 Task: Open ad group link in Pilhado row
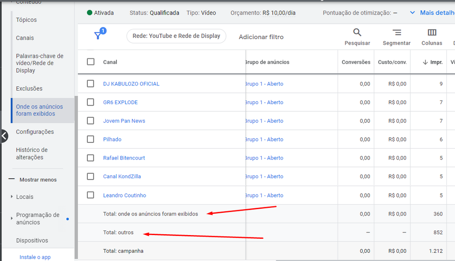[264, 140]
